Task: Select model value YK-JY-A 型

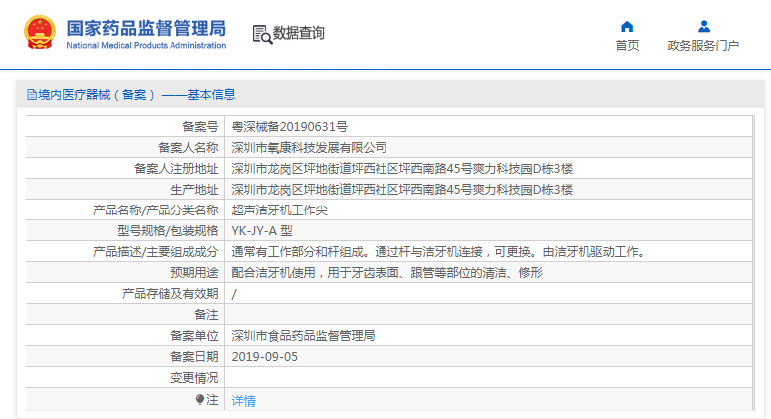Action: 262,231
